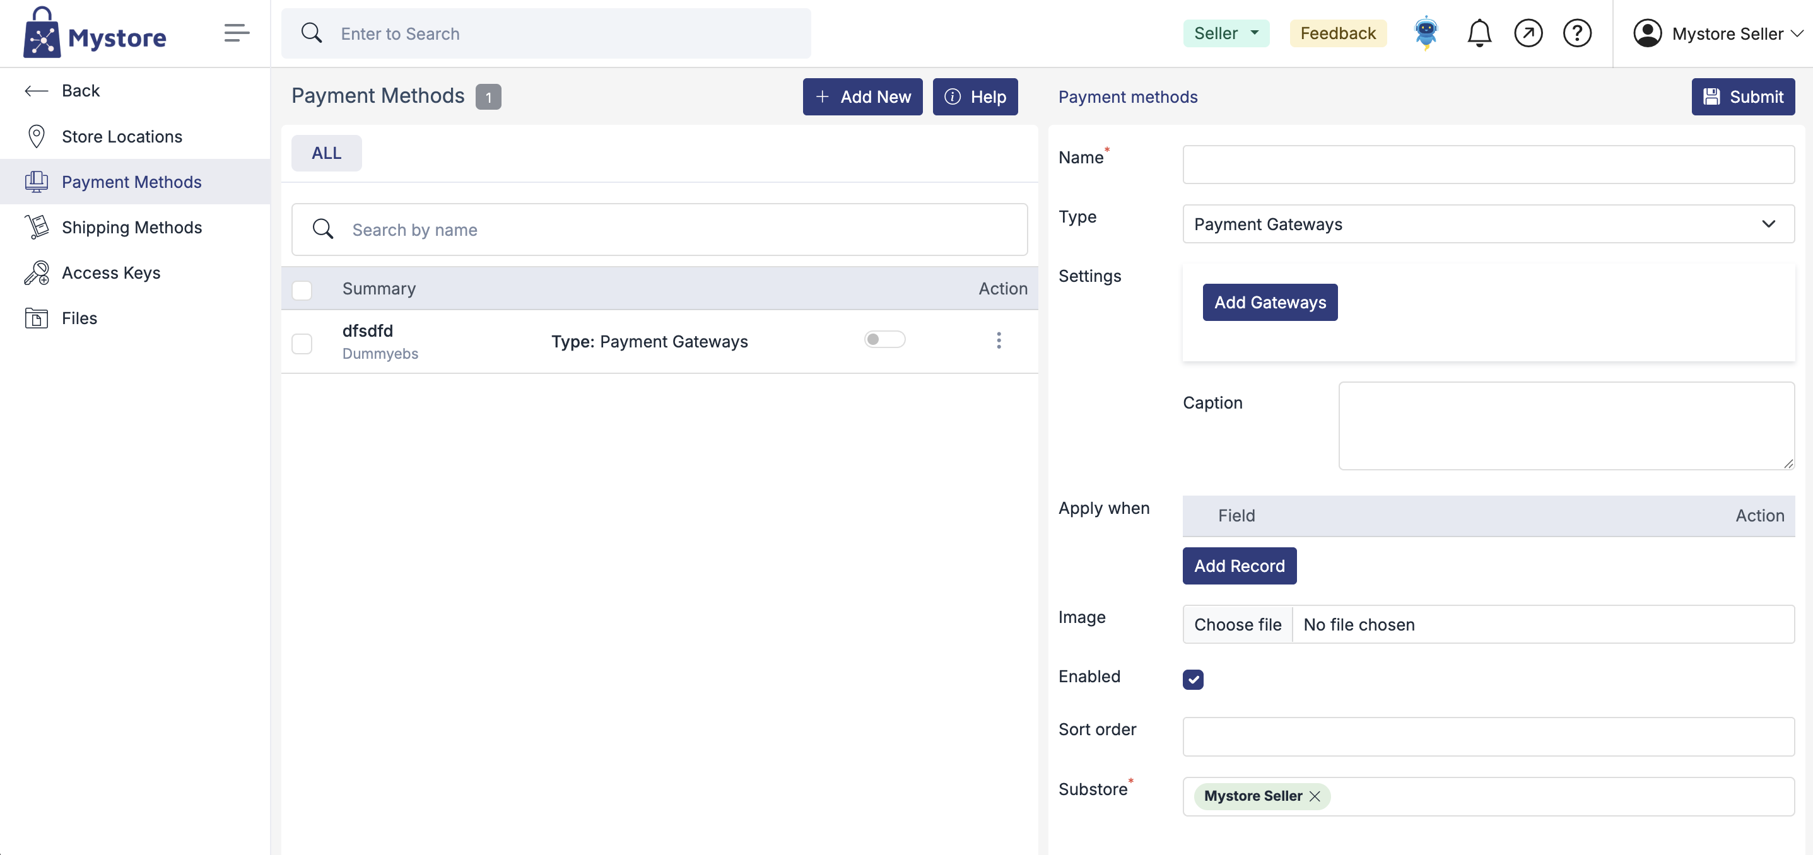Click the Choose file image picker
Screen dimensions: 1813x855
coord(1237,624)
